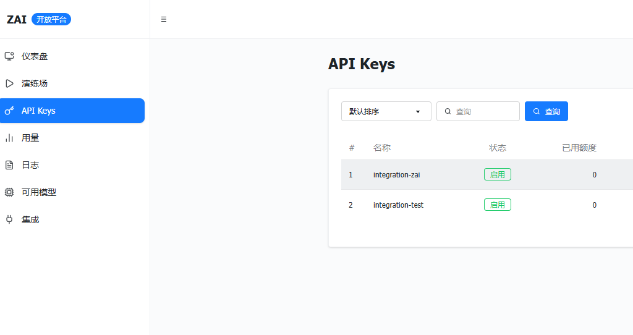Click 启用 status tag for integration-test
Viewport: 633px width, 335px height.
pos(497,205)
